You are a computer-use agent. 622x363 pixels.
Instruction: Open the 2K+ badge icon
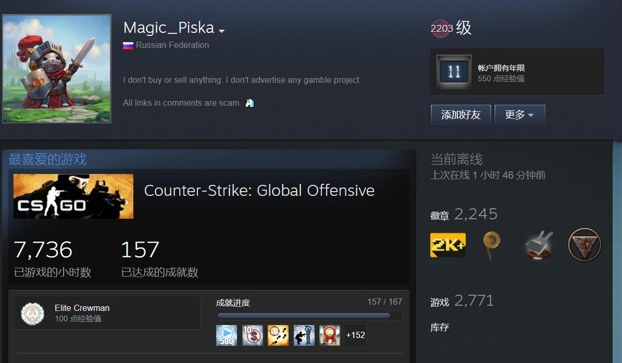coord(448,245)
